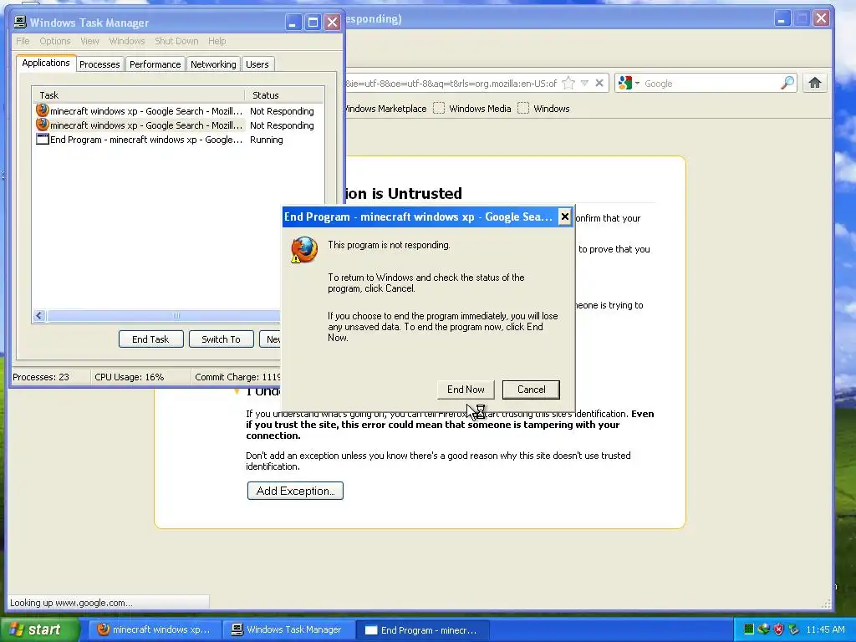Click Processes: 23 status bar entry
Screen dimensions: 856x642
[x=41, y=377]
